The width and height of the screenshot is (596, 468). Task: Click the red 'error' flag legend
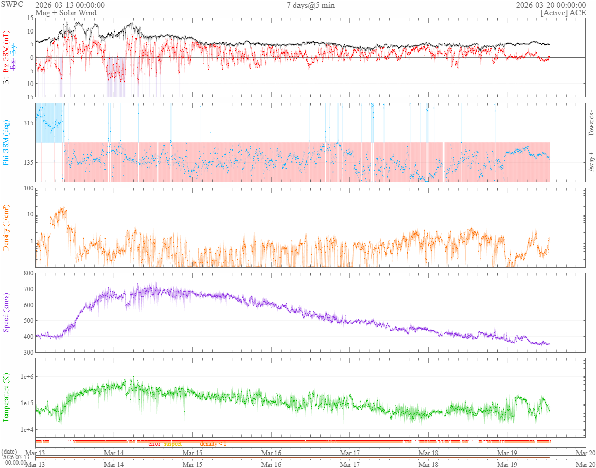click(154, 444)
